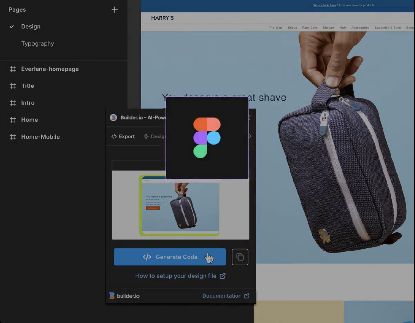Click the frame icon beside Everlane-homepage

pyautogui.click(x=13, y=69)
